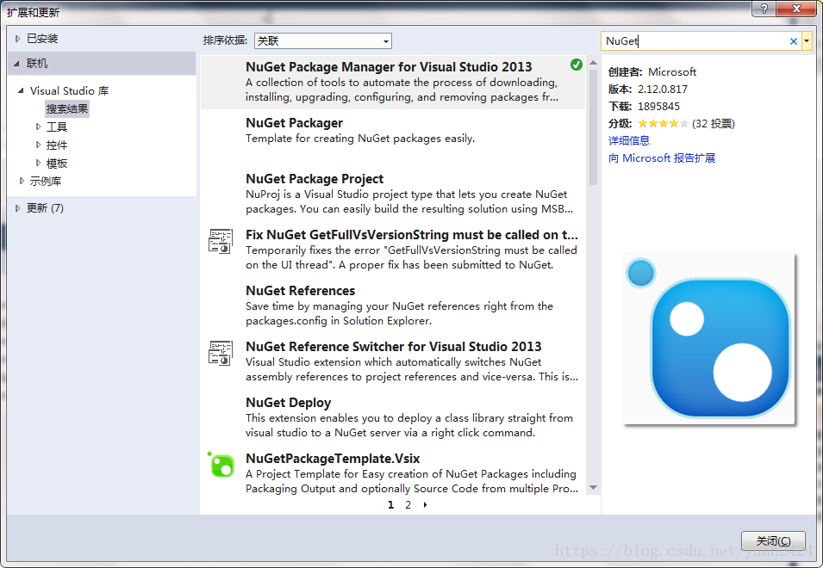Viewport: 823px width, 568px height.
Task: Open the 详细信息 link
Action: click(629, 140)
